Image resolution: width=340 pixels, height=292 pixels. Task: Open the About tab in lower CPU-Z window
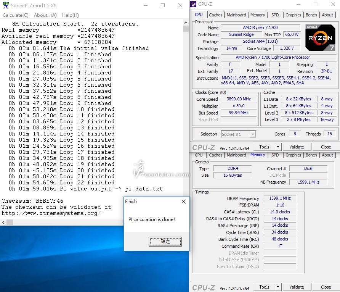pos(327,155)
